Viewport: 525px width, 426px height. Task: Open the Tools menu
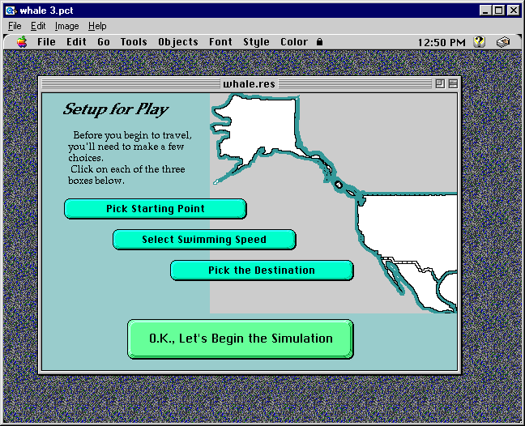(x=134, y=42)
